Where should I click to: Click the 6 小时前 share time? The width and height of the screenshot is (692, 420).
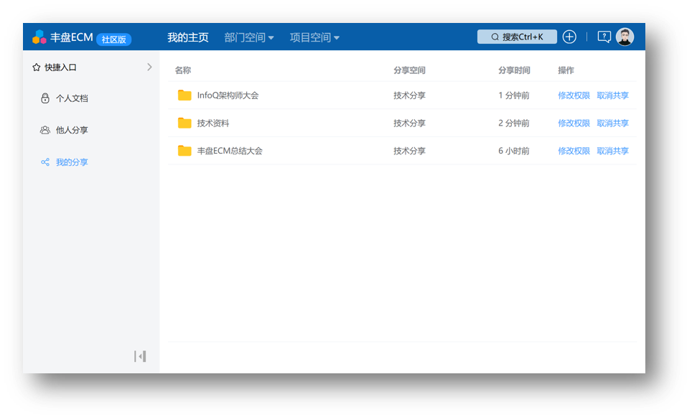click(x=514, y=151)
